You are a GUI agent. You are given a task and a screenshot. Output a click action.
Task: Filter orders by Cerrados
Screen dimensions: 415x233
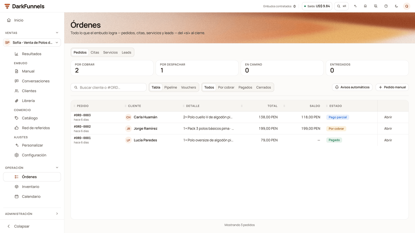coord(264,87)
